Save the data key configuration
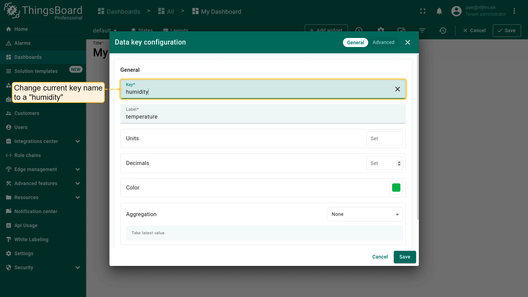The height and width of the screenshot is (297, 528). coord(405,257)
